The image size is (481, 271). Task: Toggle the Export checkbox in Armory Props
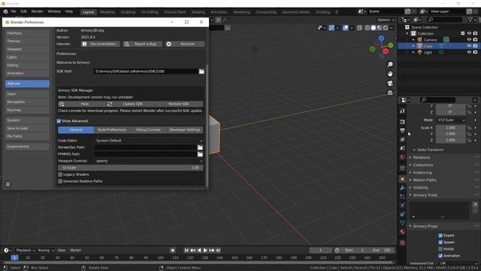click(x=440, y=236)
